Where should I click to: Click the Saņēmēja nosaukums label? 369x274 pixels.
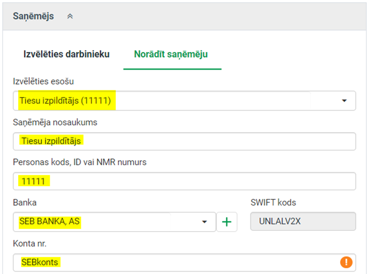pyautogui.click(x=55, y=122)
